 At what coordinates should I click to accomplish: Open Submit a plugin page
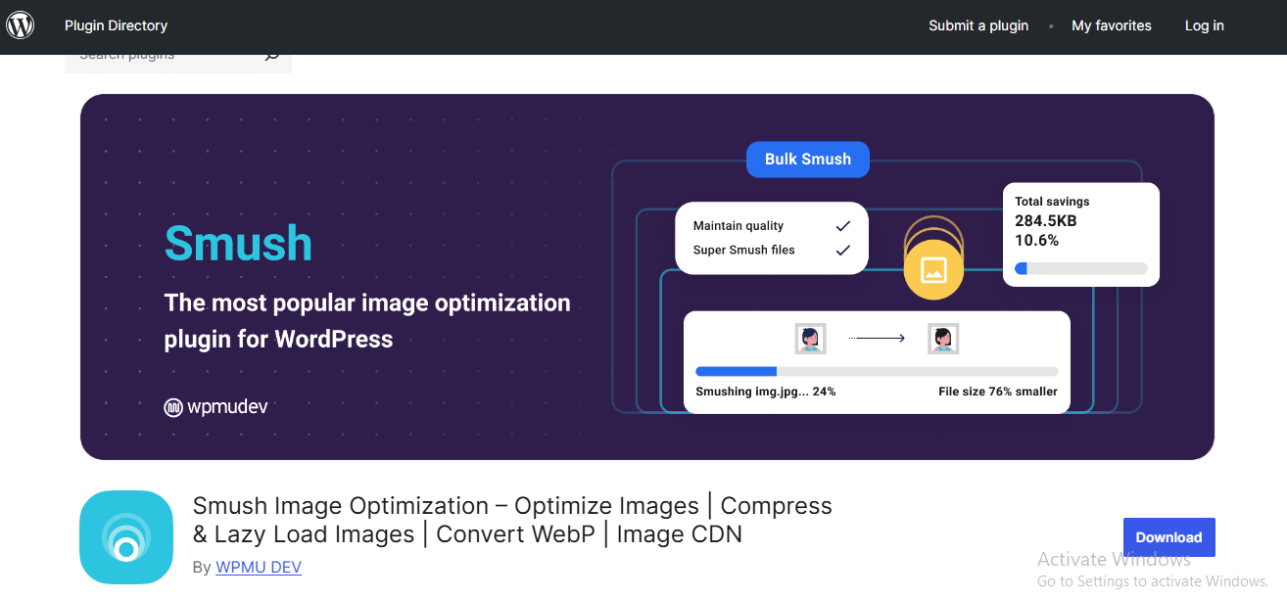977,25
